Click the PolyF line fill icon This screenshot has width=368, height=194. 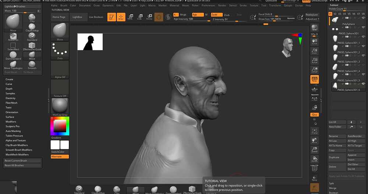click(315, 168)
